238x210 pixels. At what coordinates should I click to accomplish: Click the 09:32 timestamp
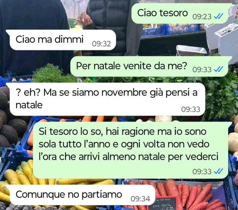pyautogui.click(x=101, y=44)
